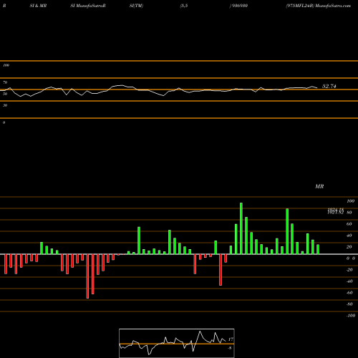Click the RSI axis label 0 on left

(4, 122)
